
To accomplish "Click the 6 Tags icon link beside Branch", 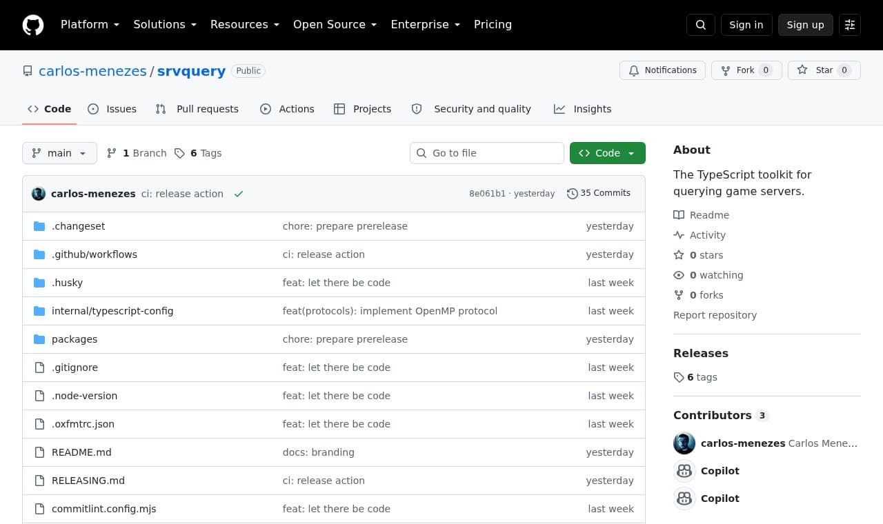I will [x=198, y=153].
